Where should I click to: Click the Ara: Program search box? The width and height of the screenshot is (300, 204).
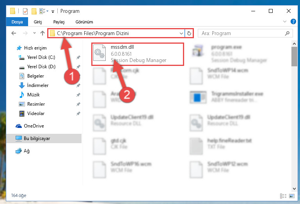point(245,33)
